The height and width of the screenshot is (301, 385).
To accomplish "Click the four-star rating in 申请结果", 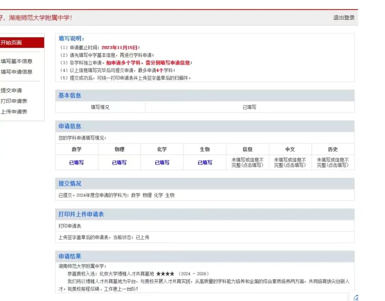I will (x=165, y=274).
